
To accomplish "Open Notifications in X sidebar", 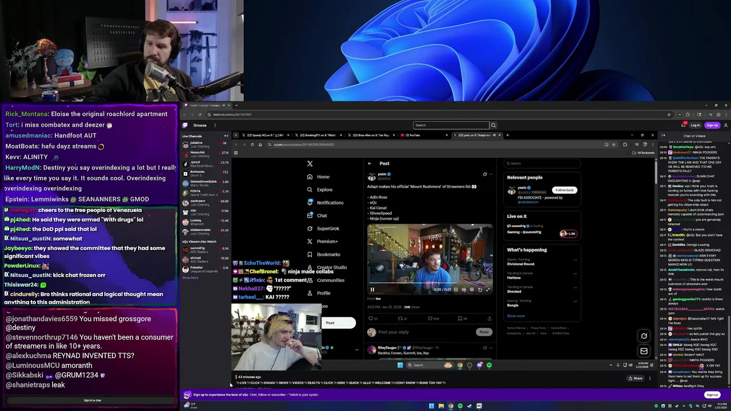I will (326, 203).
